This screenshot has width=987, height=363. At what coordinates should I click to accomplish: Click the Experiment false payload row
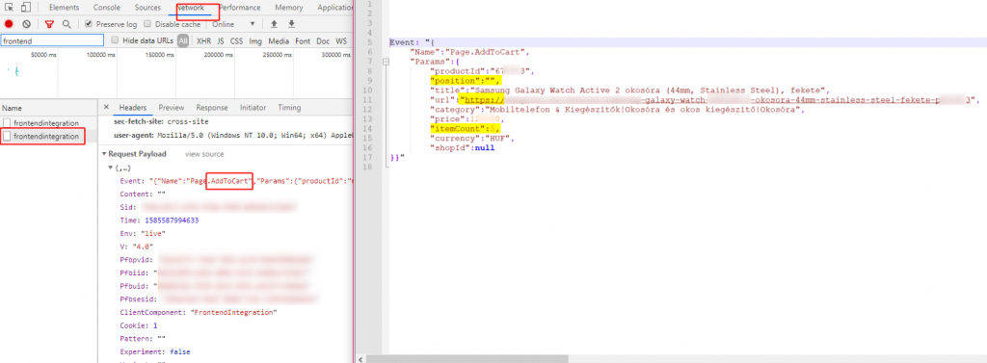[155, 351]
